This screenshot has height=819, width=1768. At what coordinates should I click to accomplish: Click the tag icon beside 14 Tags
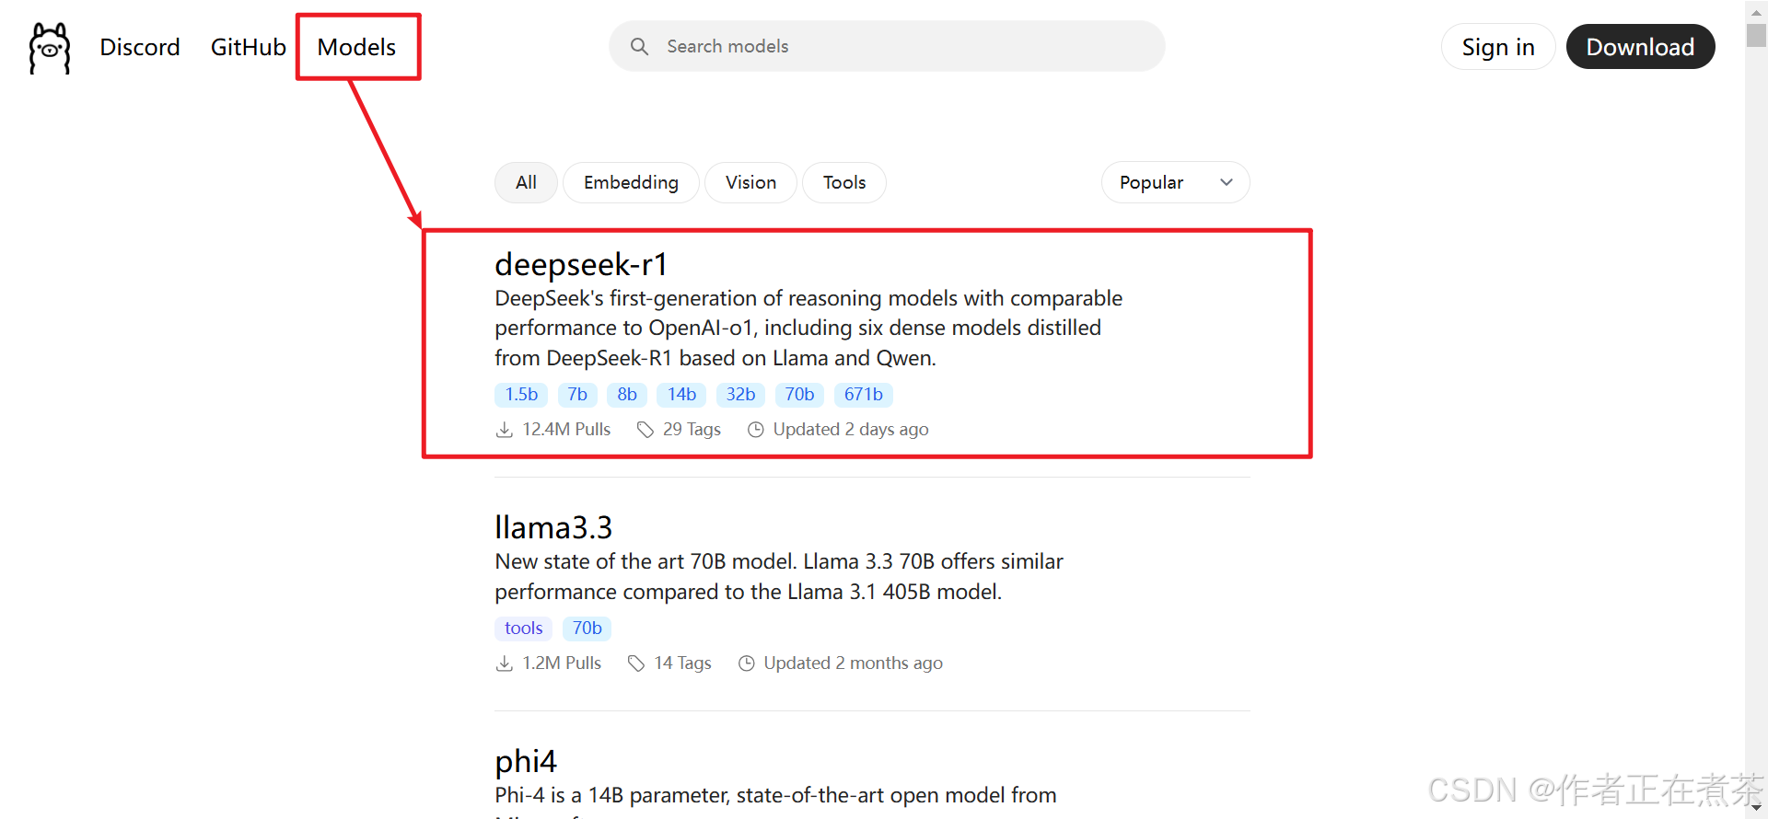click(636, 663)
